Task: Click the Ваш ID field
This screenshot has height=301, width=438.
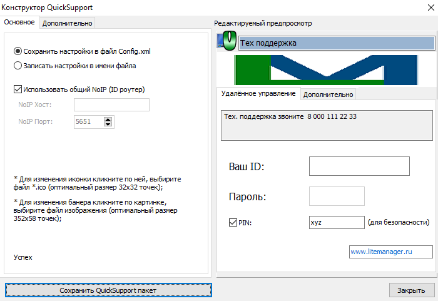Action: point(359,166)
